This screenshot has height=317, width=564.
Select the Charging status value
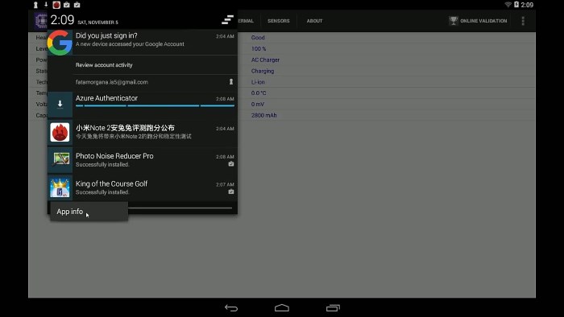tap(263, 71)
